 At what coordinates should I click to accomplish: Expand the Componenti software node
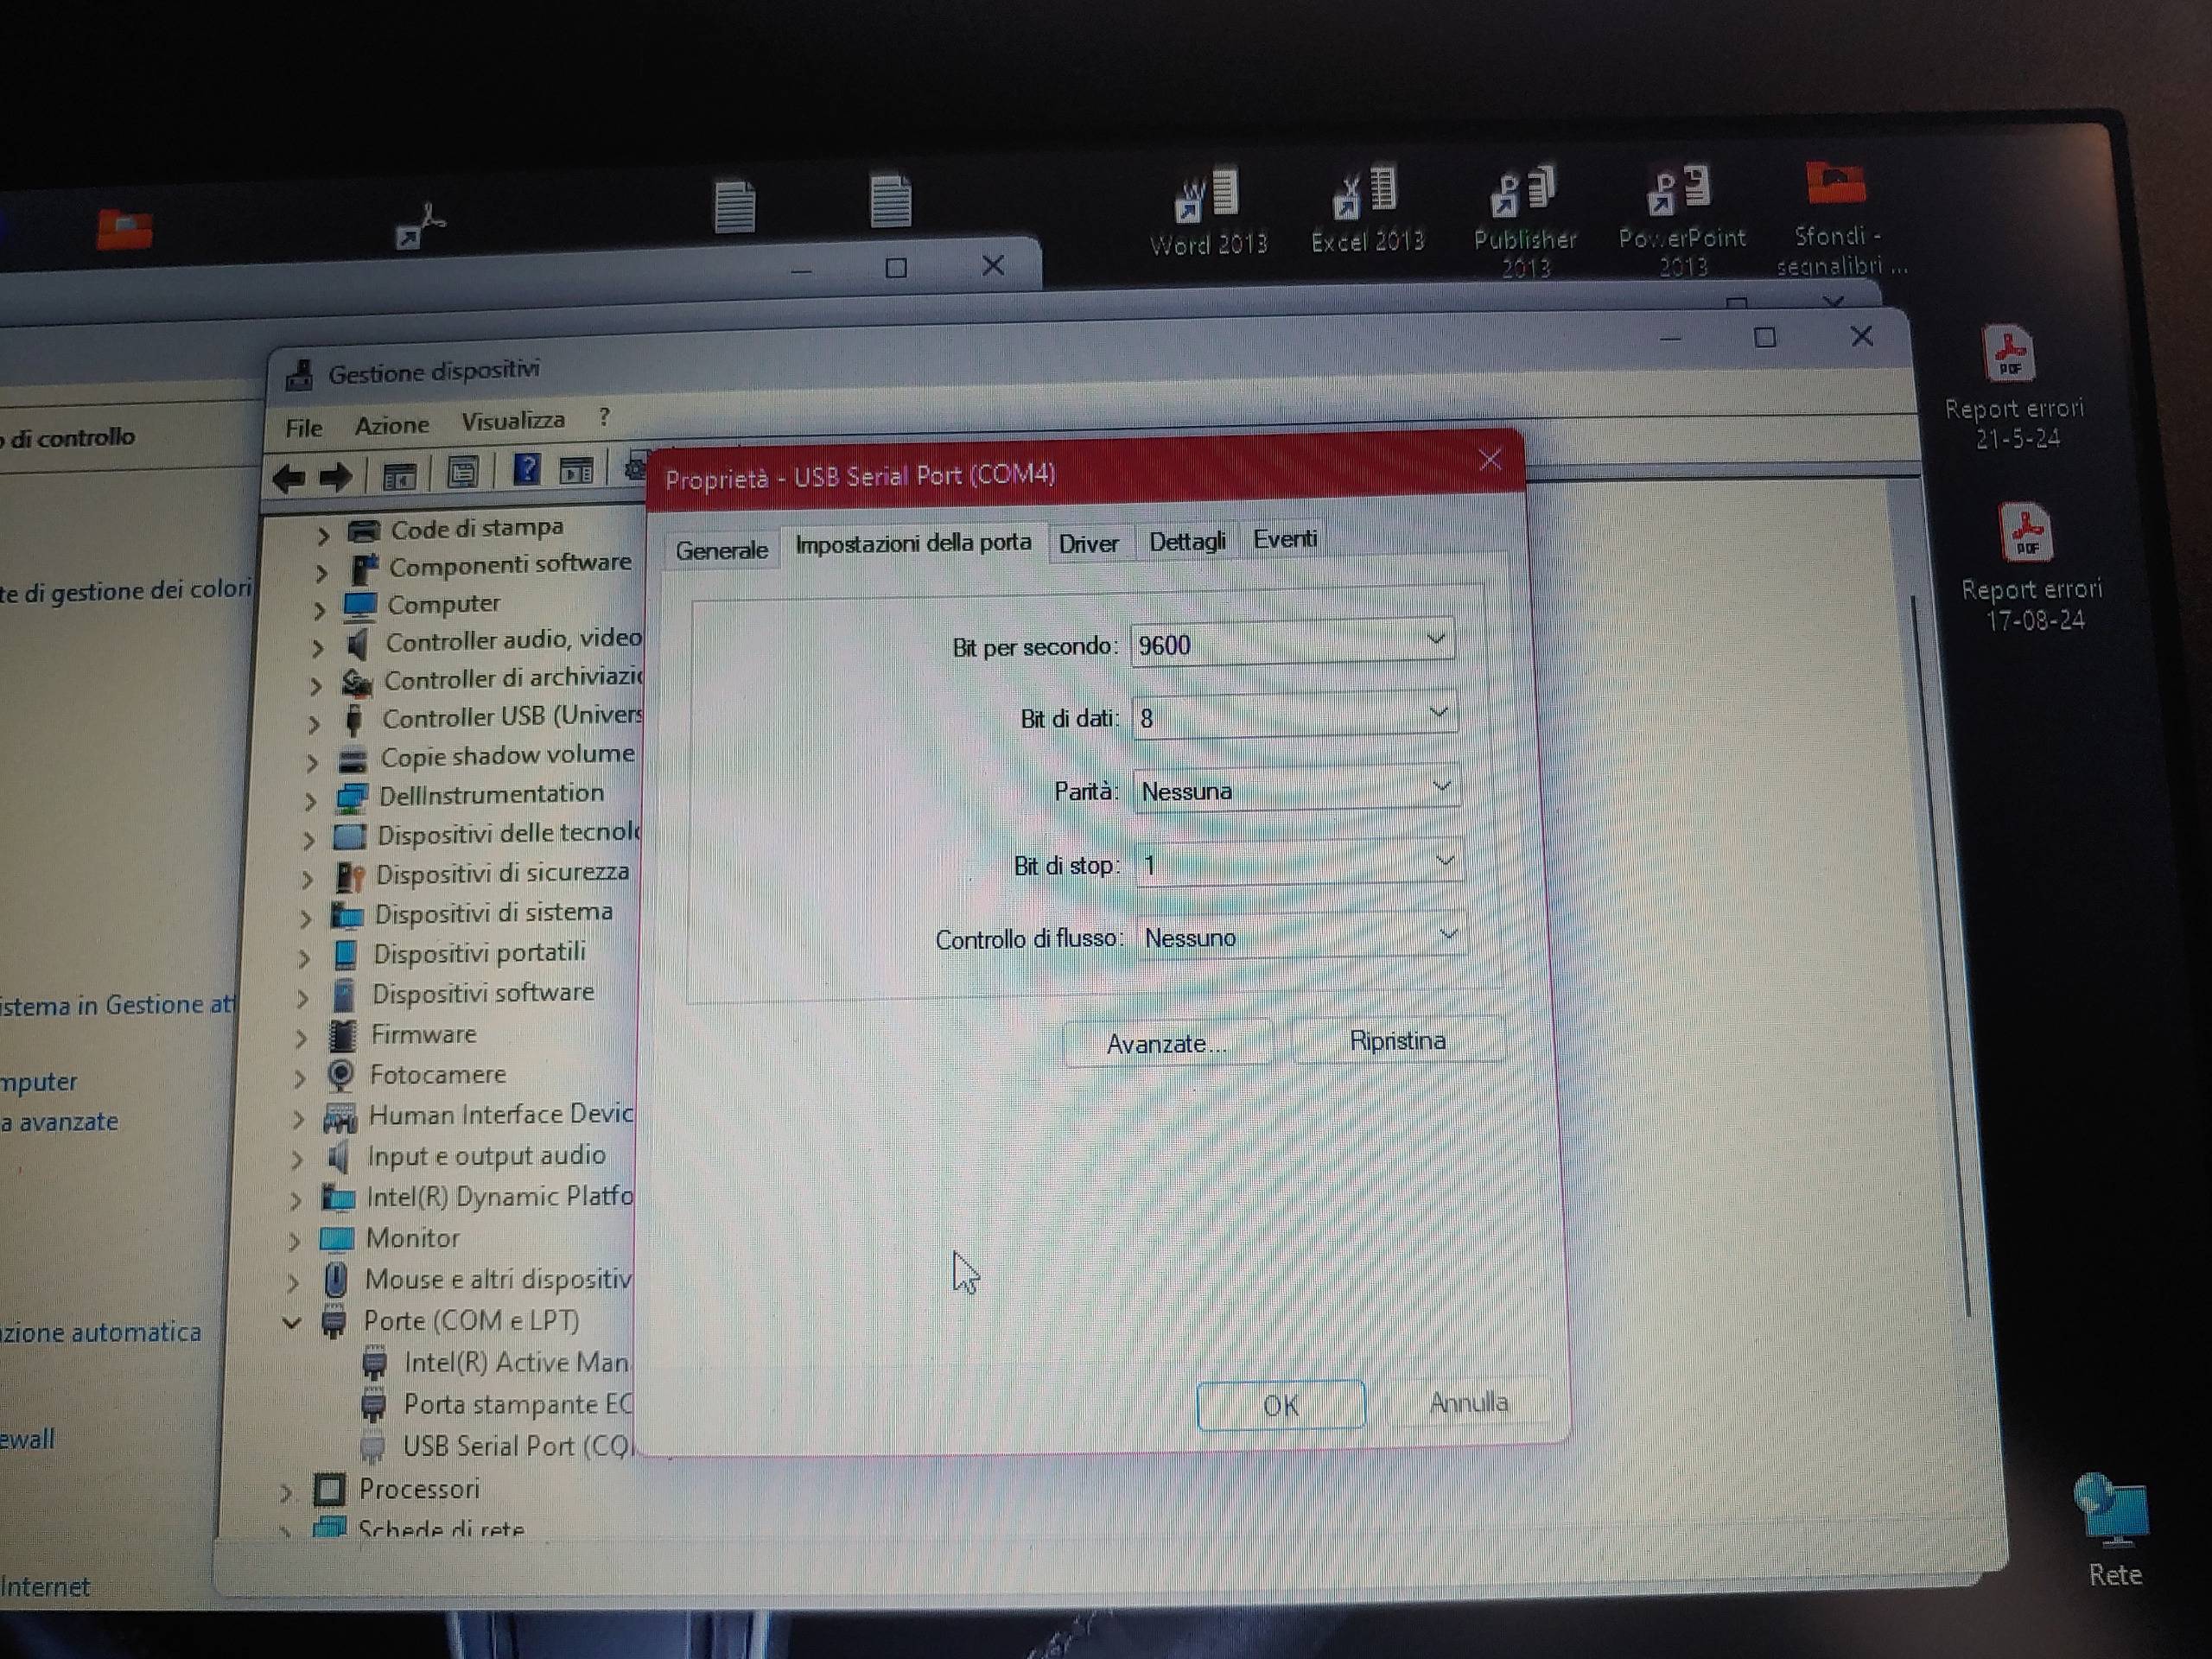tap(321, 572)
